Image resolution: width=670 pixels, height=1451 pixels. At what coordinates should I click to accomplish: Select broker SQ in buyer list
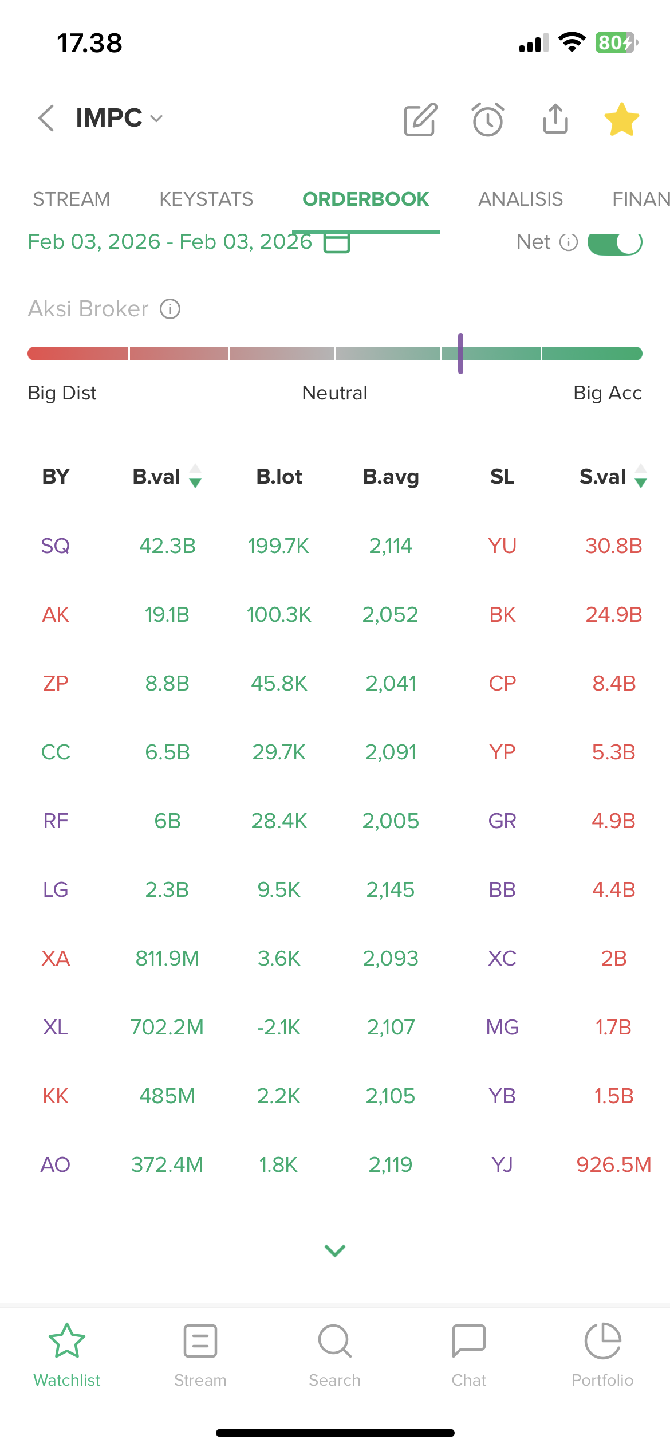coord(56,546)
